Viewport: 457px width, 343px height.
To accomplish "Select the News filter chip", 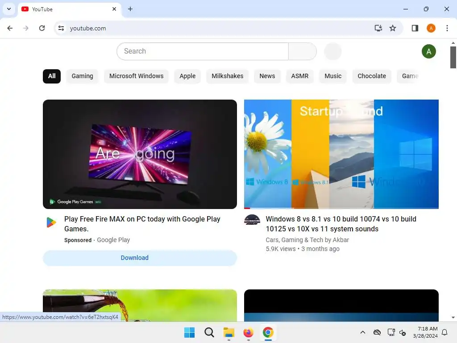I will (x=267, y=76).
